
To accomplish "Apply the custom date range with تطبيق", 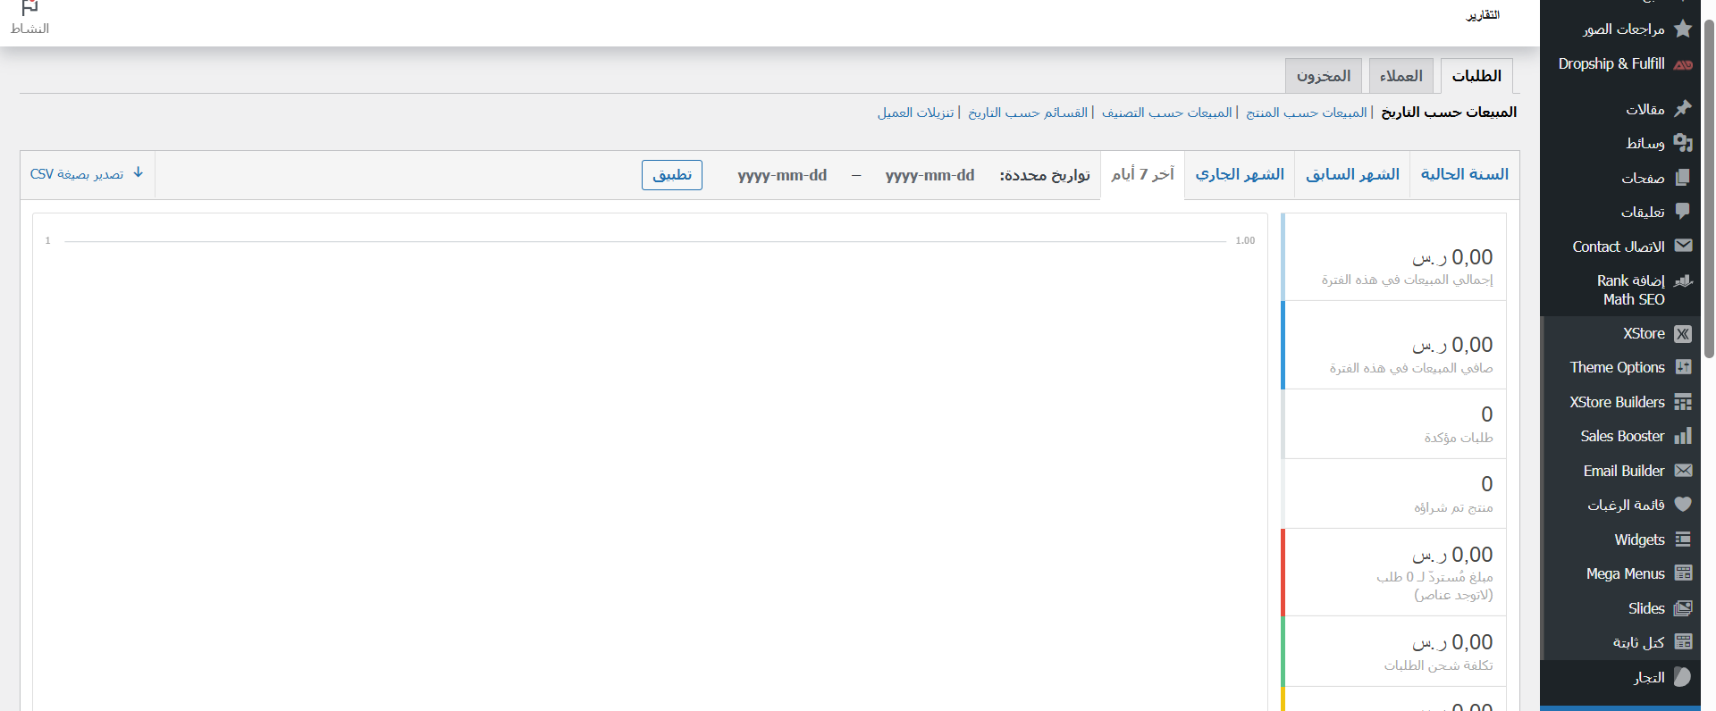I will tap(672, 175).
